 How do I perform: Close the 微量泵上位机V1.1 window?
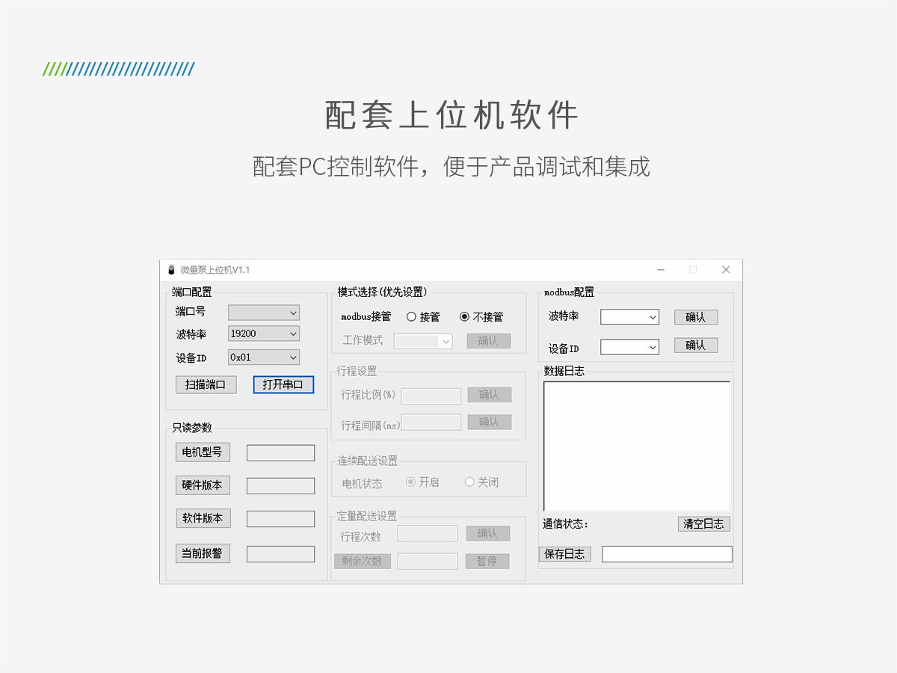726,270
